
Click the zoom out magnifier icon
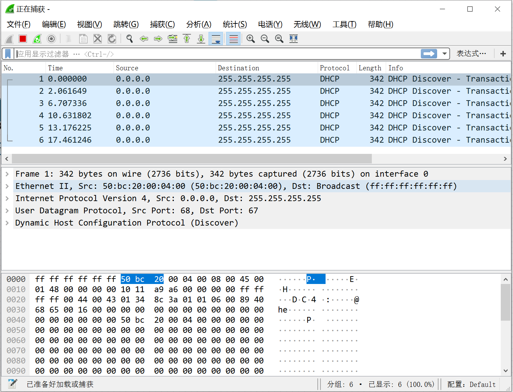265,39
